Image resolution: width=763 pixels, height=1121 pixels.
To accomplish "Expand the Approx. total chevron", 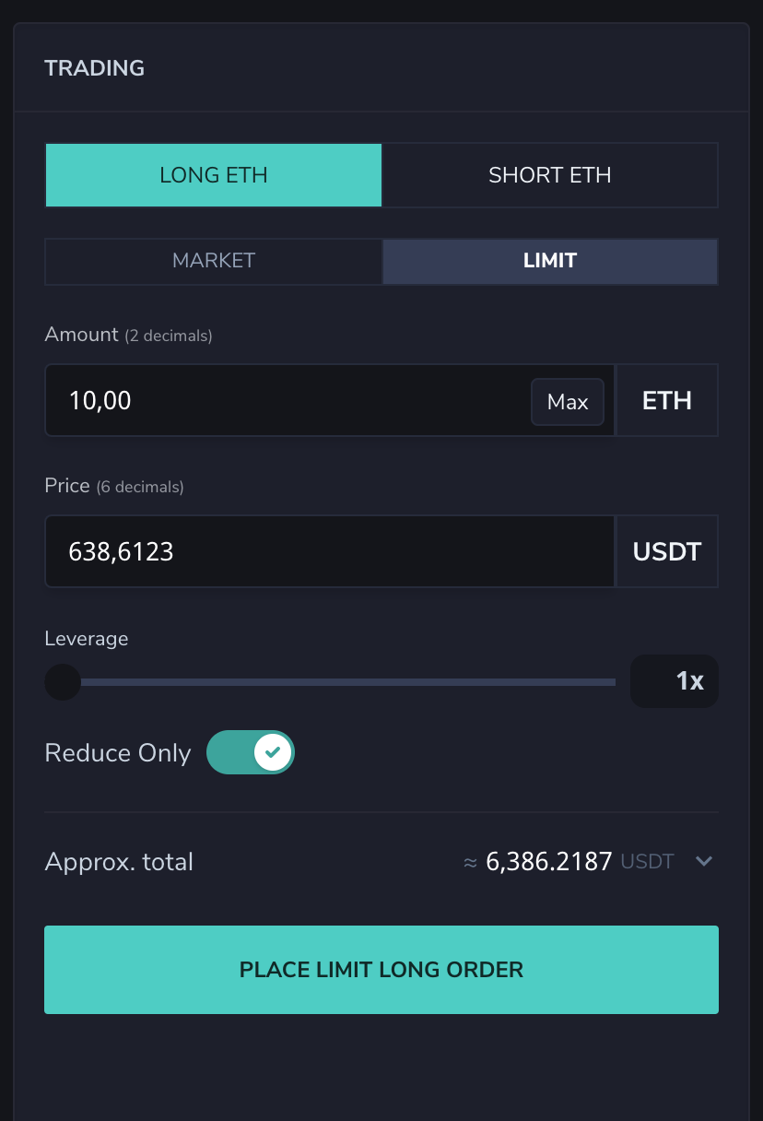I will click(704, 861).
